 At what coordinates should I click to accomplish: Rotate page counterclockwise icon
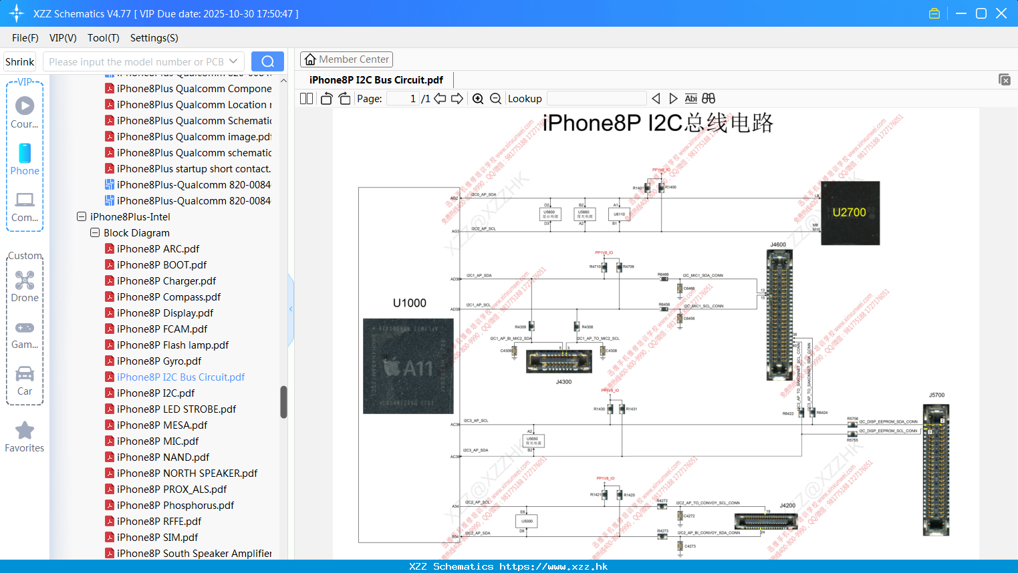326,98
